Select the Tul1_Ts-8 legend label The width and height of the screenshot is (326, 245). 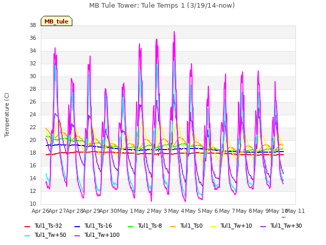tap(150, 226)
